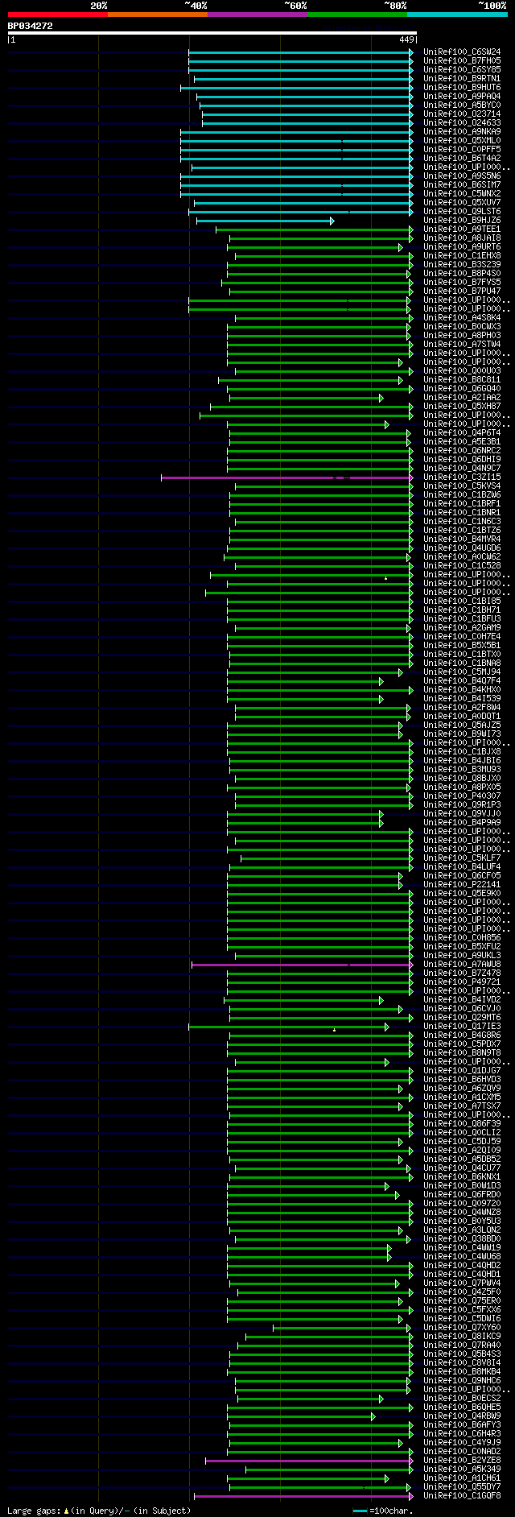Select label UniRef100_B4I539

coord(462,699)
